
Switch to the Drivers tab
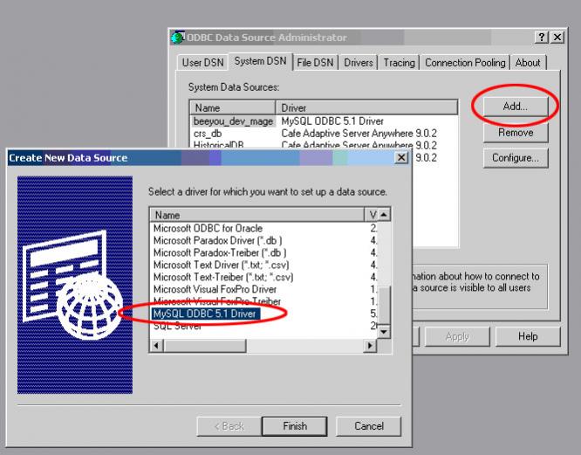click(x=358, y=63)
